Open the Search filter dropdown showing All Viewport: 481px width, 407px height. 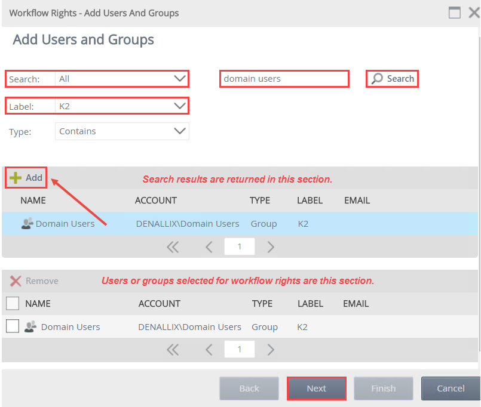(179, 78)
